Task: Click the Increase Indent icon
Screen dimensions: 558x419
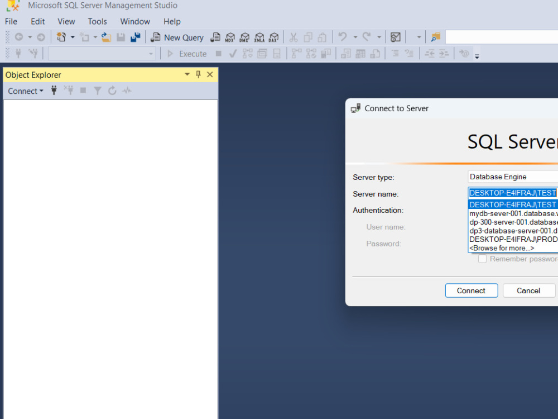Action: point(444,54)
